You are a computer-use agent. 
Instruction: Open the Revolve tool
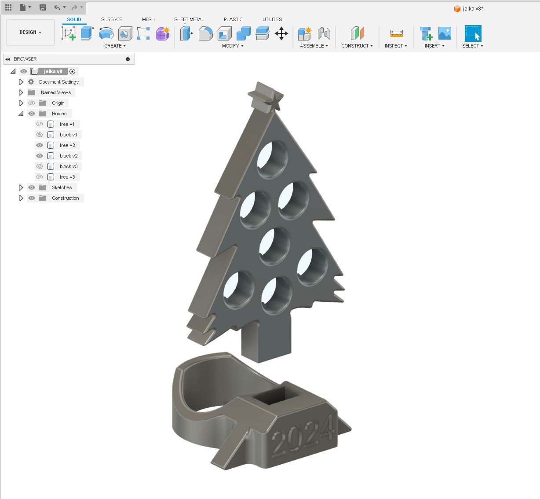106,33
